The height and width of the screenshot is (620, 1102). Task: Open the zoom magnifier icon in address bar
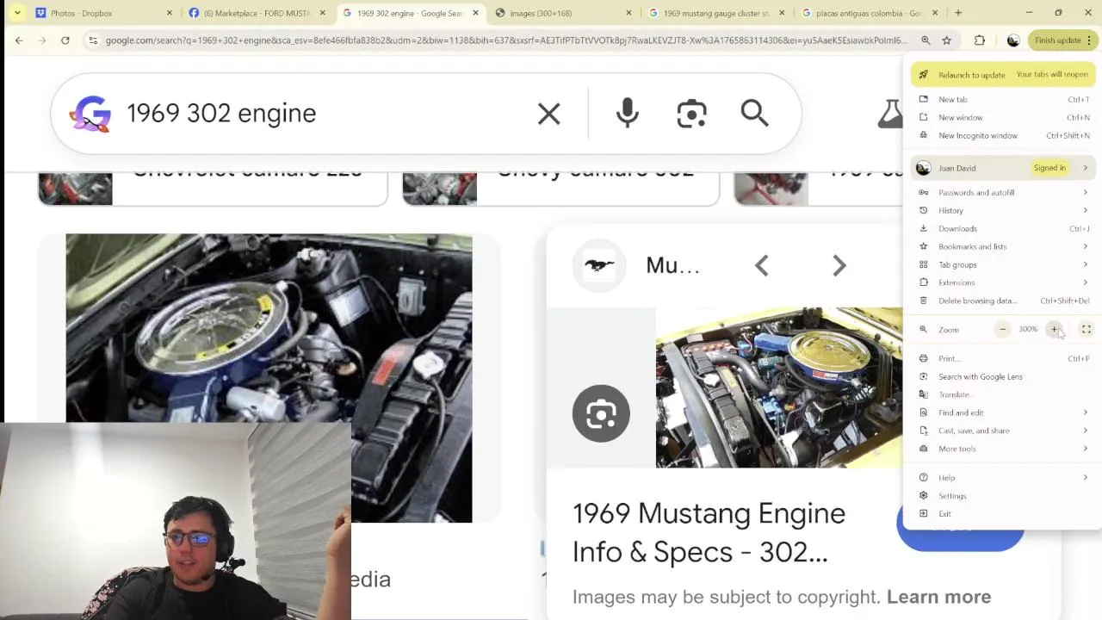pos(926,40)
